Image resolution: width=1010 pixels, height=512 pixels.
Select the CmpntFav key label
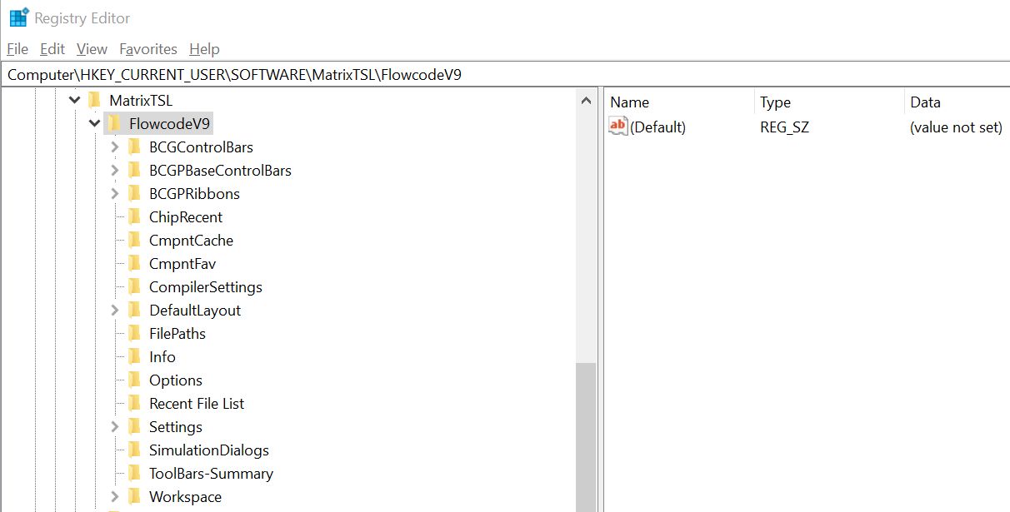pos(182,264)
